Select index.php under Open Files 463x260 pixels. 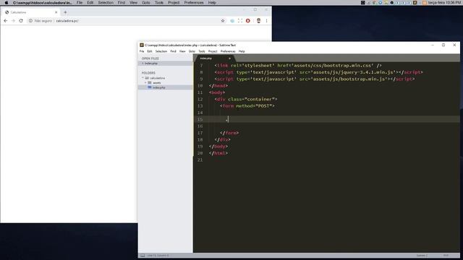point(166,64)
